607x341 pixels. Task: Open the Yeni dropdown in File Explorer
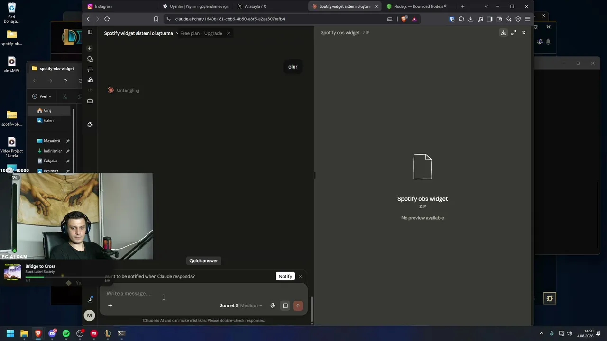tap(42, 96)
